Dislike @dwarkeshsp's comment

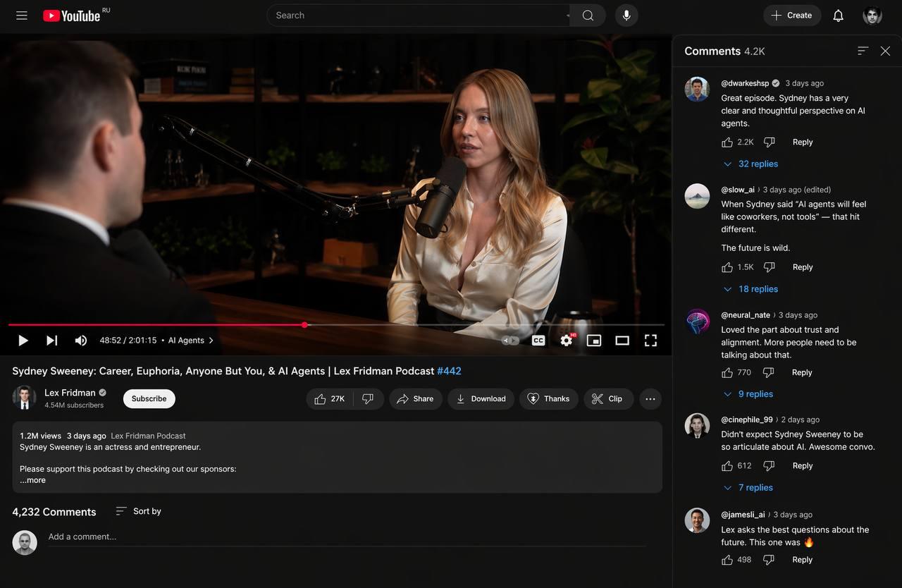pos(770,142)
